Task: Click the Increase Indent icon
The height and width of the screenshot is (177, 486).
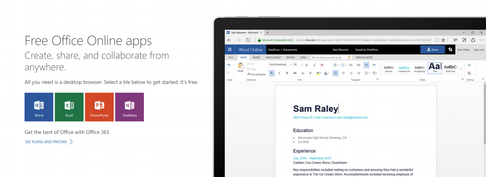Action: (359, 65)
